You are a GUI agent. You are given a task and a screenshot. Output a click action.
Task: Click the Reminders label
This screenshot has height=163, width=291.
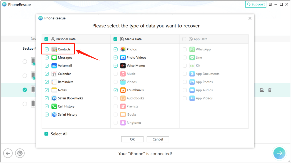click(x=65, y=82)
